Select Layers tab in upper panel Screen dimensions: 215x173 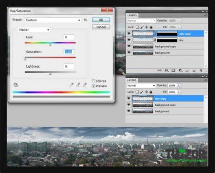[132, 15]
